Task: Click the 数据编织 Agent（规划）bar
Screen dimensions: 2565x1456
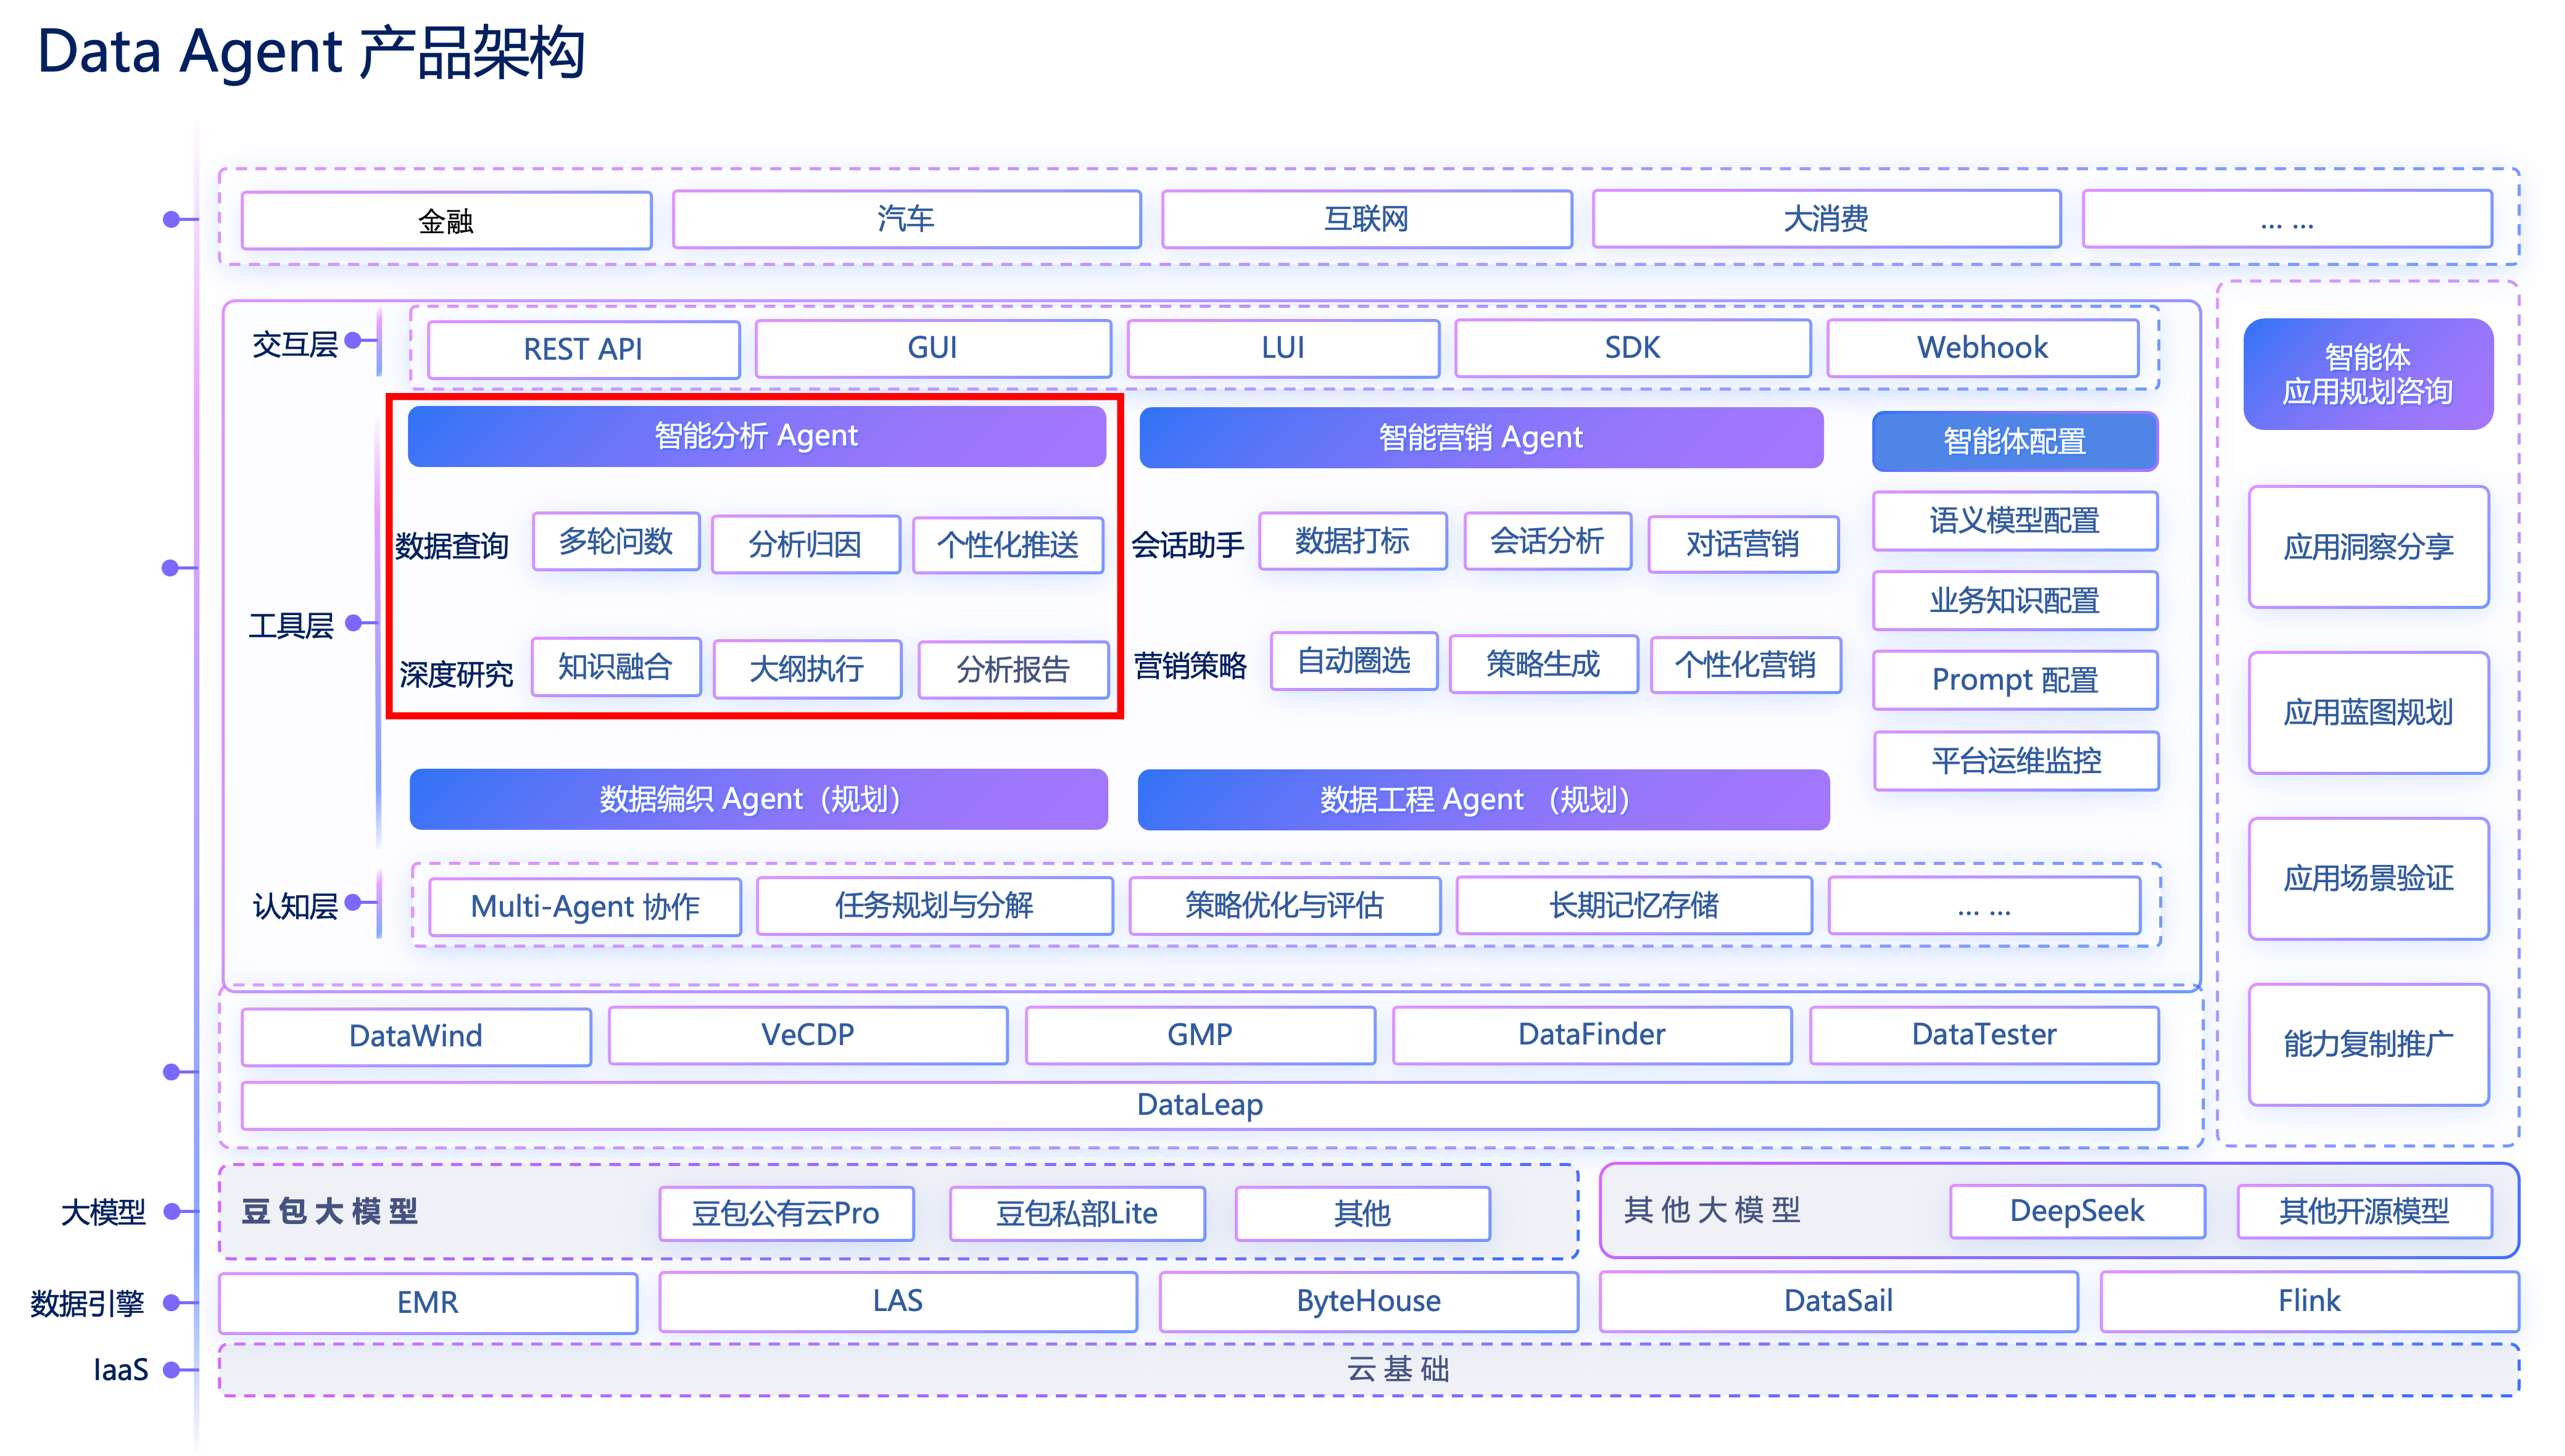Action: (758, 799)
